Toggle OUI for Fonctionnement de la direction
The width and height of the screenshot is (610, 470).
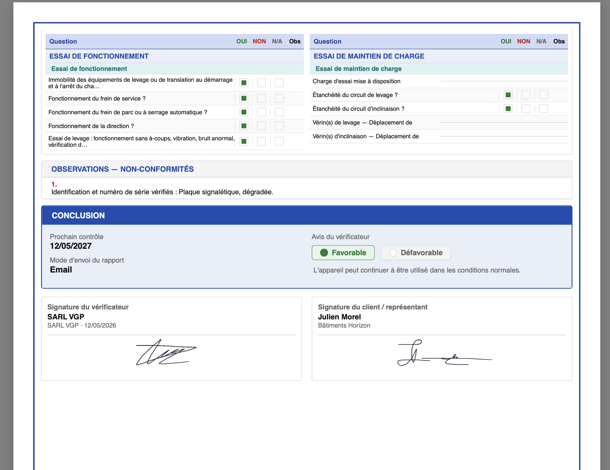244,126
